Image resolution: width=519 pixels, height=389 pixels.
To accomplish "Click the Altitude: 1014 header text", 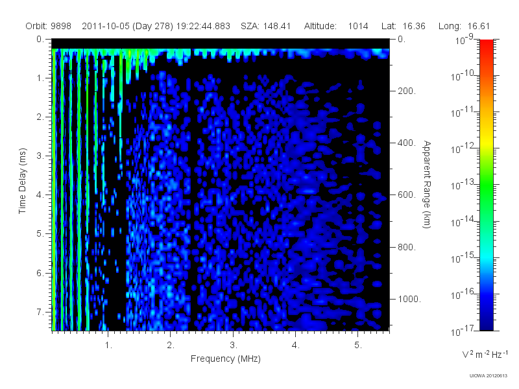I will [x=336, y=26].
